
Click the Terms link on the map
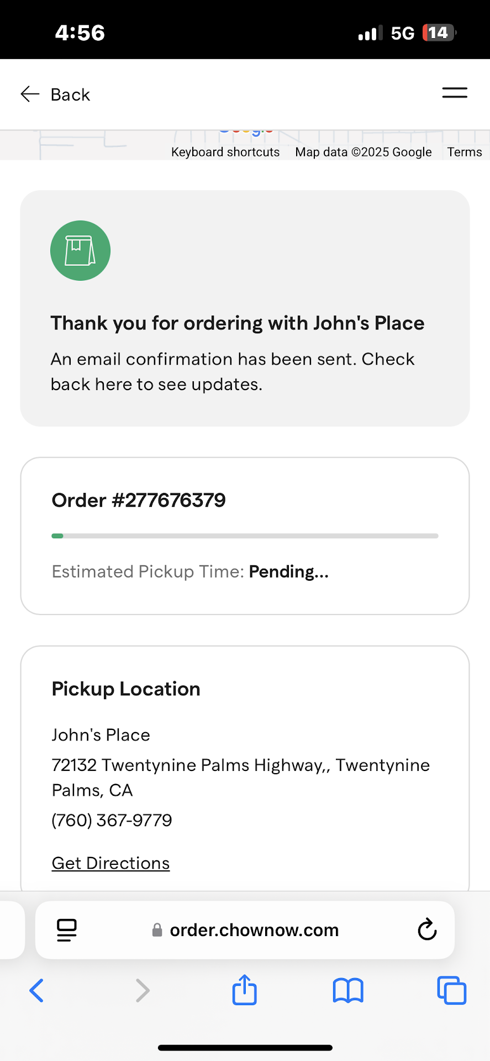[x=465, y=152]
